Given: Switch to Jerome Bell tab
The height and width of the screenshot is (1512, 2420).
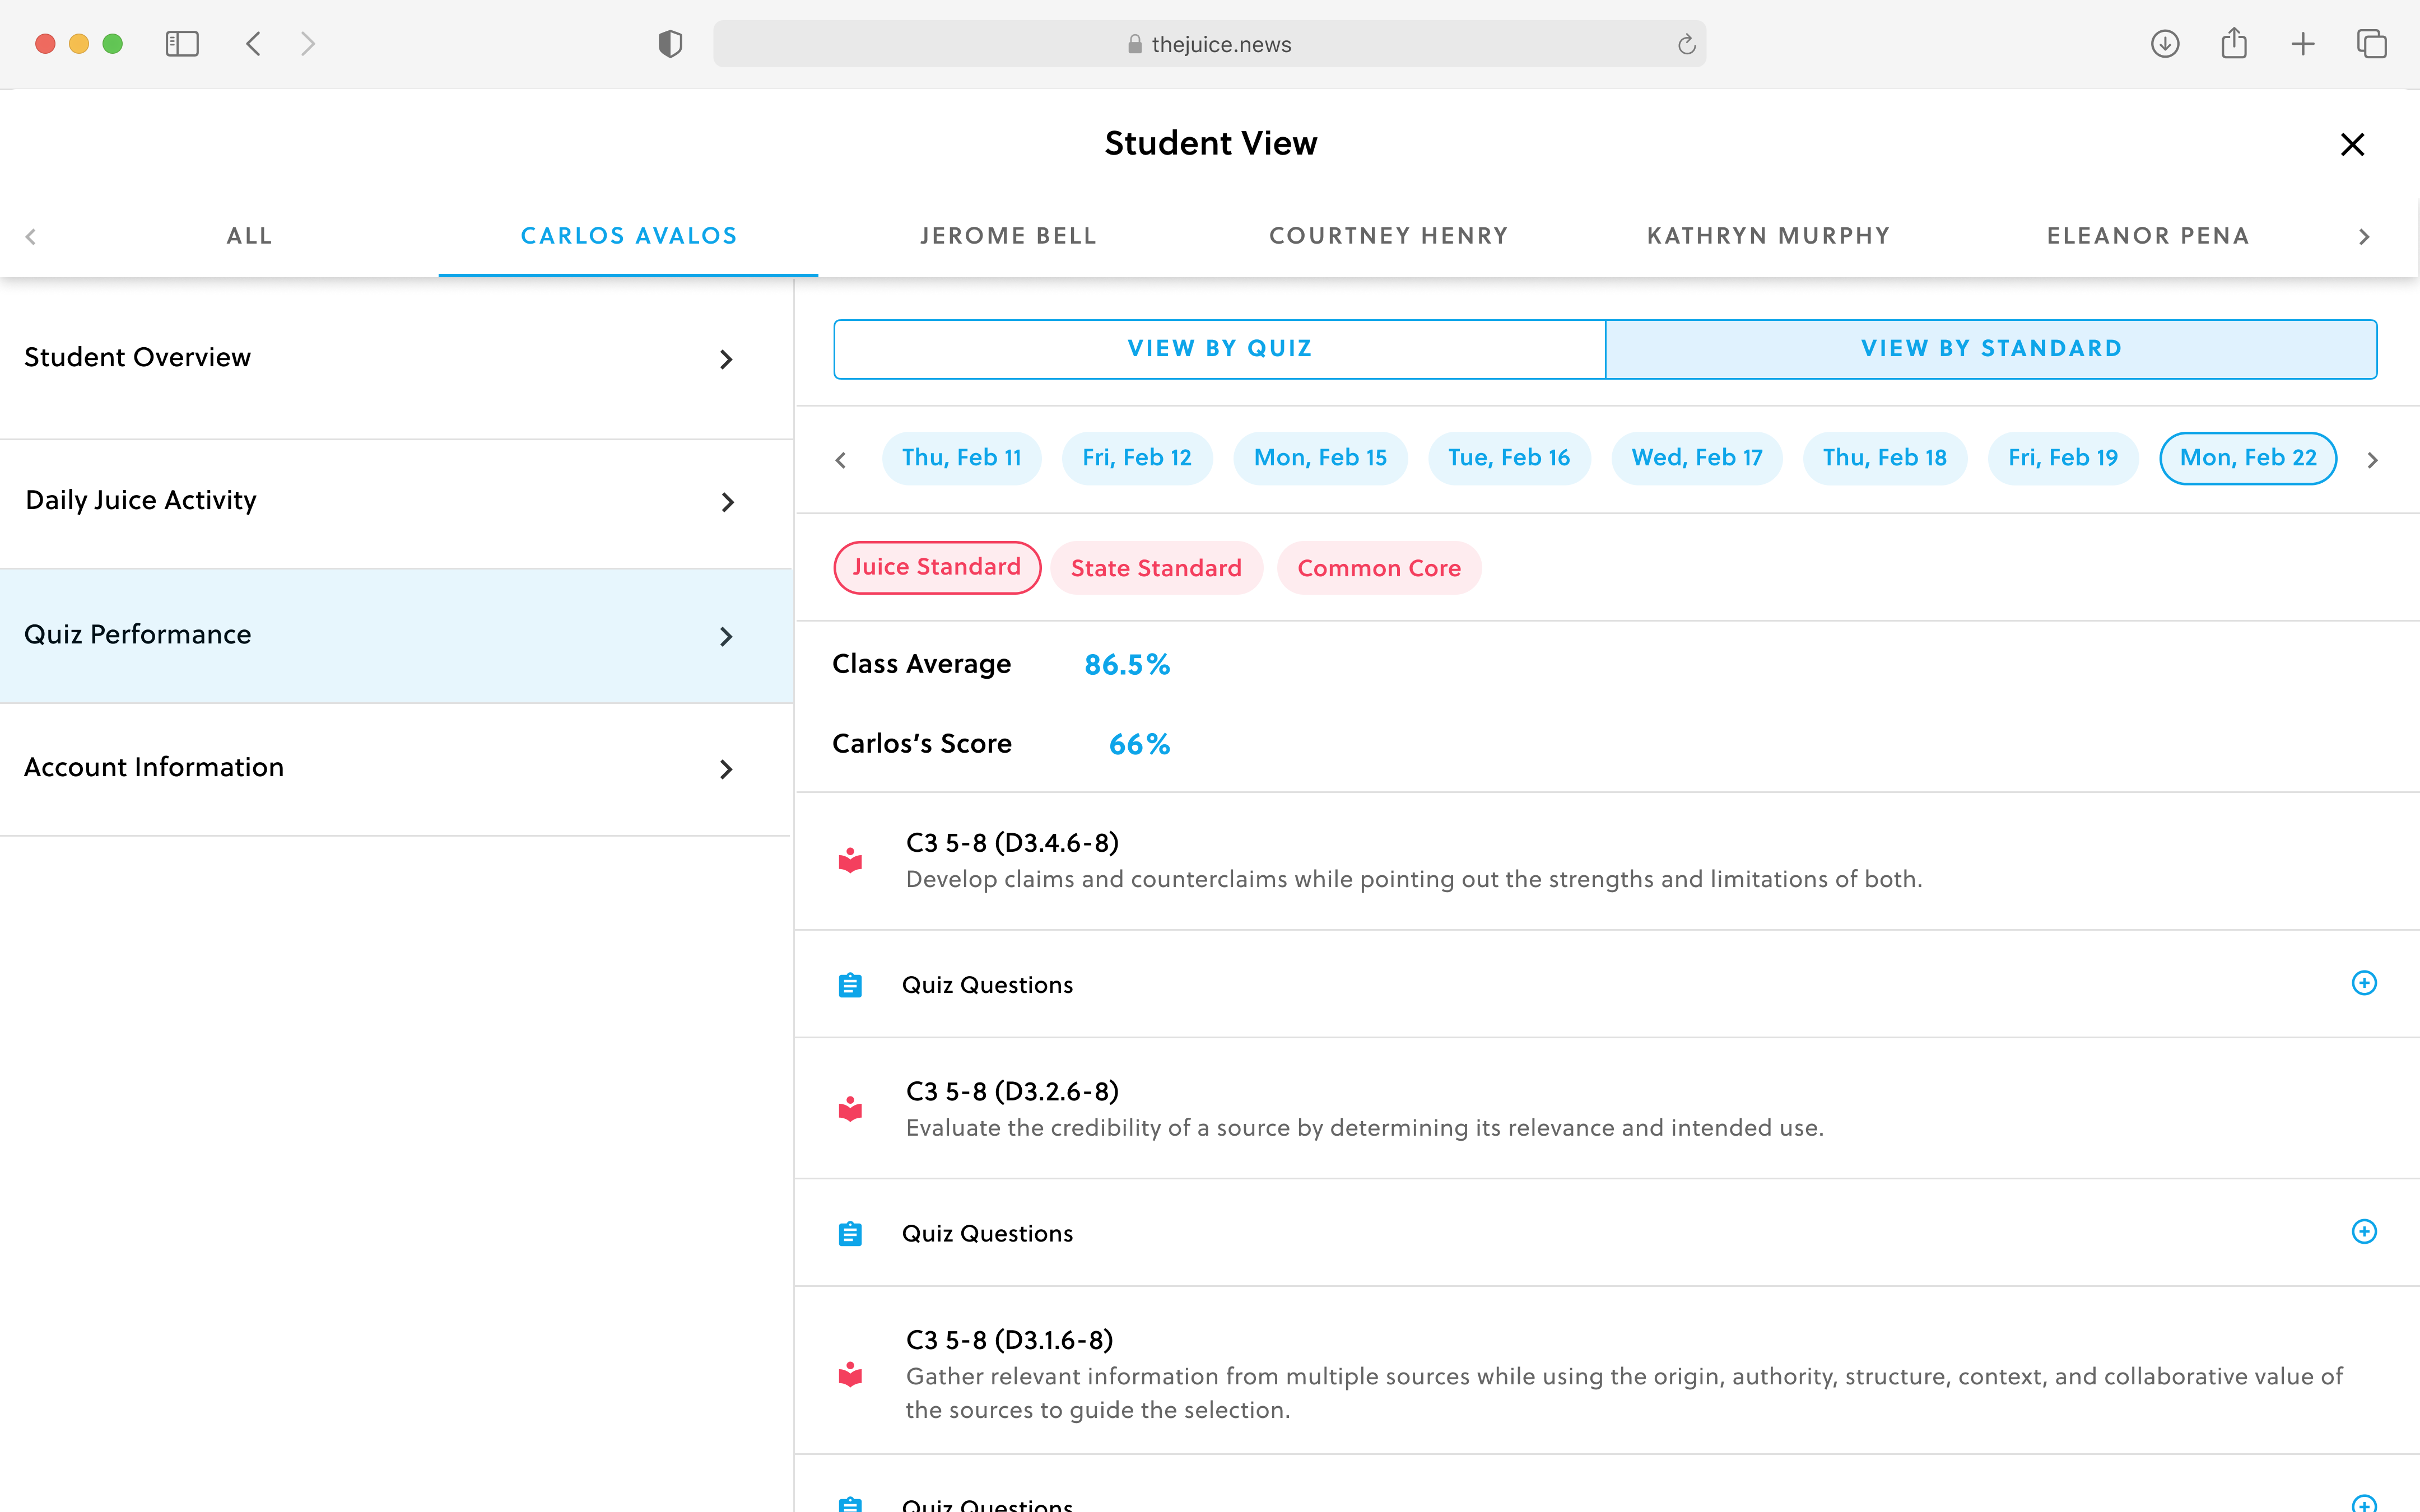Looking at the screenshot, I should click(1008, 236).
